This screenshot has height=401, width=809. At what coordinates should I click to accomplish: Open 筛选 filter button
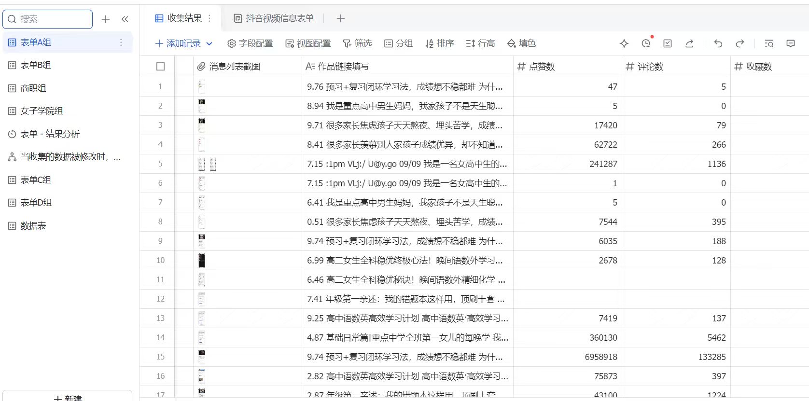coord(357,43)
